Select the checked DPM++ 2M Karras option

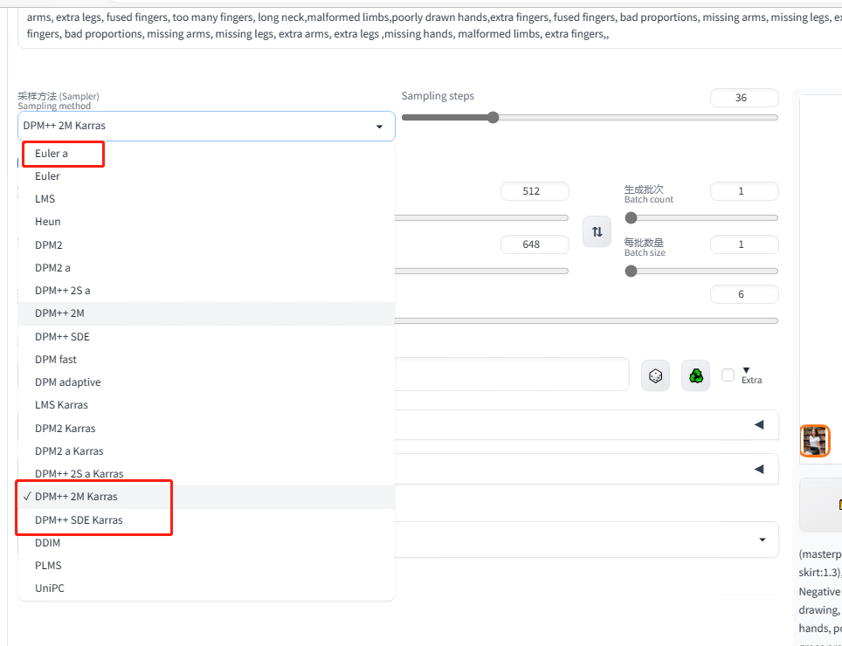pyautogui.click(x=77, y=497)
